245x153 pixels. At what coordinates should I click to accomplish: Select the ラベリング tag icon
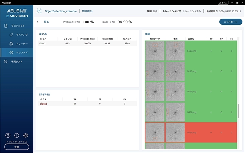tap(11, 35)
